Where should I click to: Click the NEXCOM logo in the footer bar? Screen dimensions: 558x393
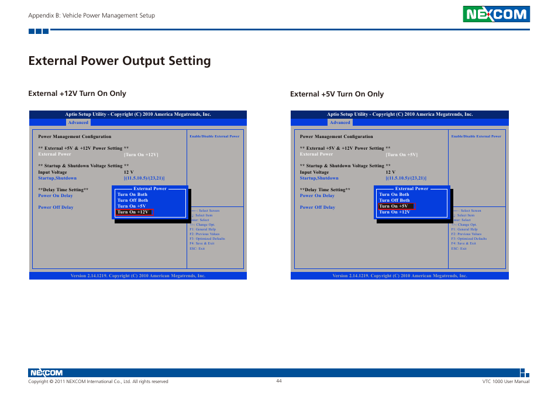[x=47, y=373]
